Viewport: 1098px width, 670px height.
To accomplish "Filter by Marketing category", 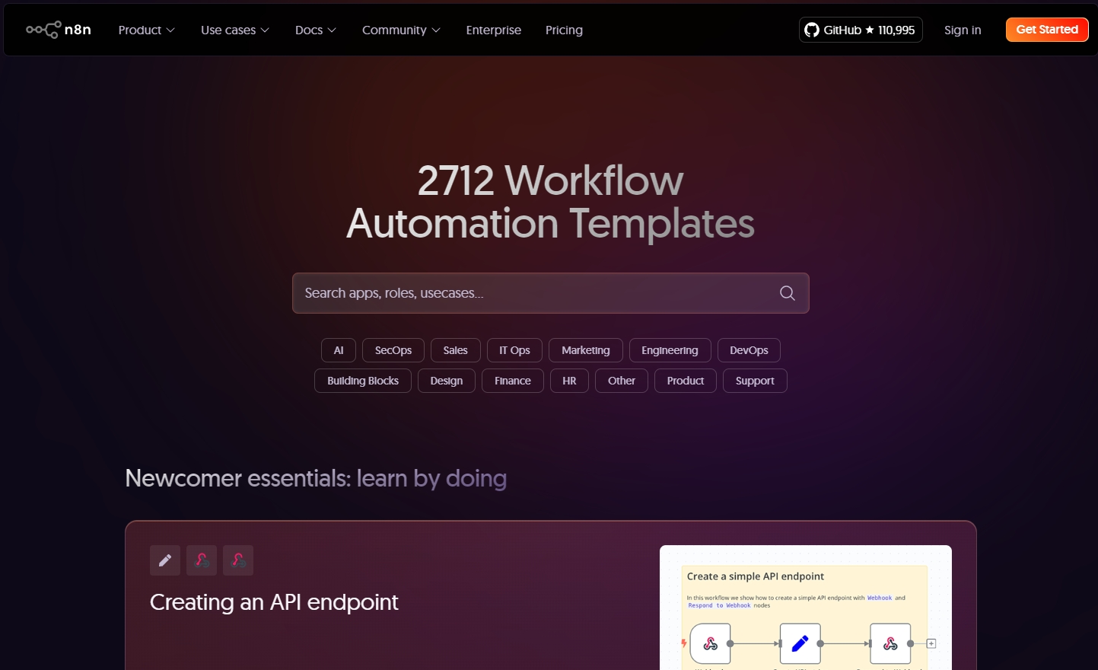I will [x=586, y=350].
